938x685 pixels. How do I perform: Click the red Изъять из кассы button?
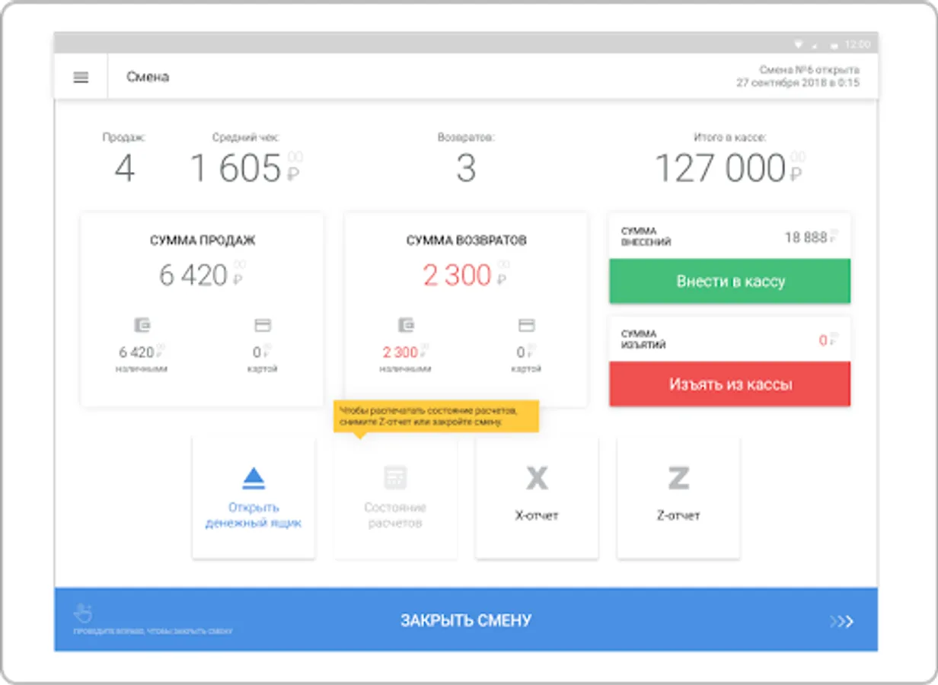729,384
